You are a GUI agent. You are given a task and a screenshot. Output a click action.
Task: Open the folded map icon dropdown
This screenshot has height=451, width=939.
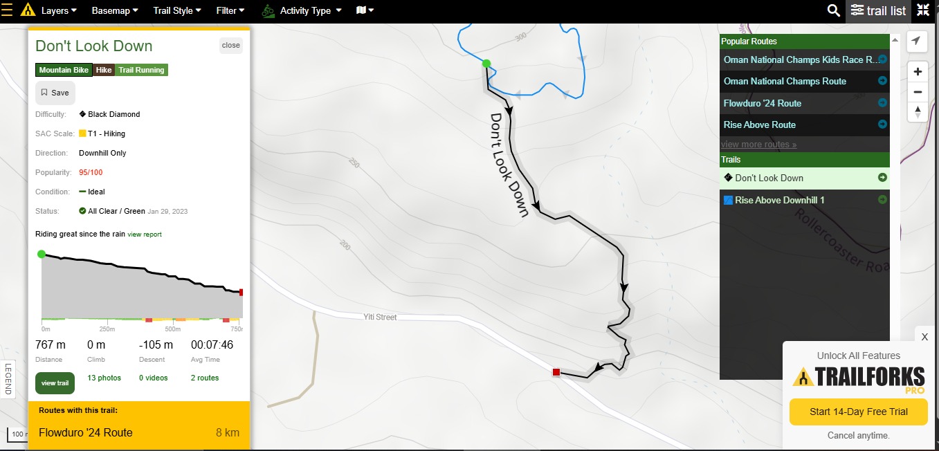click(365, 10)
